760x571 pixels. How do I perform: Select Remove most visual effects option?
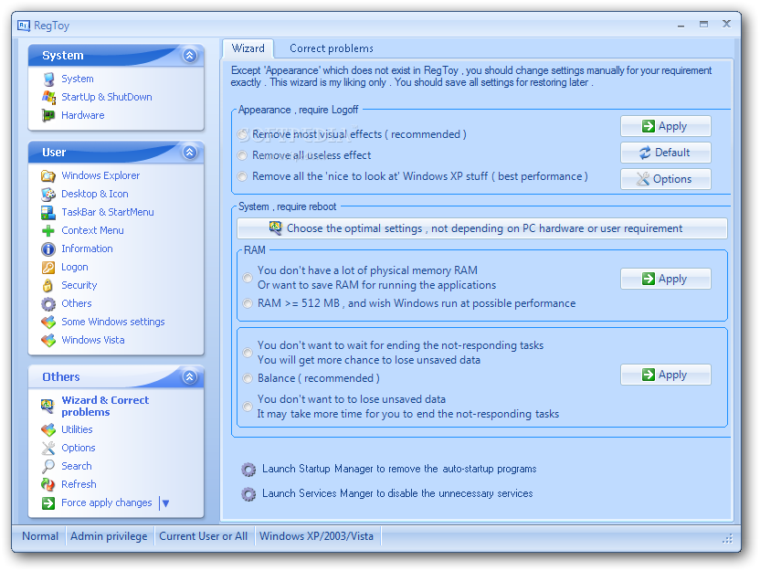click(x=242, y=134)
